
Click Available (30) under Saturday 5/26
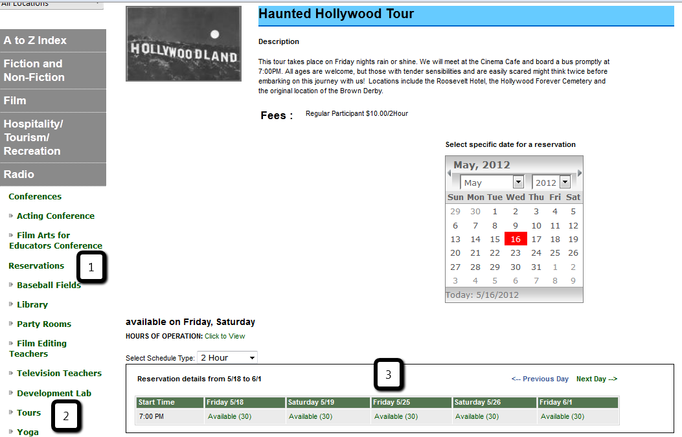[x=477, y=416]
